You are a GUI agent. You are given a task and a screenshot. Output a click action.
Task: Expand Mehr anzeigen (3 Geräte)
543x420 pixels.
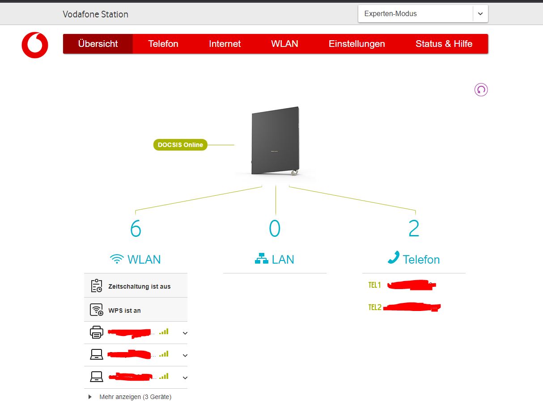click(130, 397)
